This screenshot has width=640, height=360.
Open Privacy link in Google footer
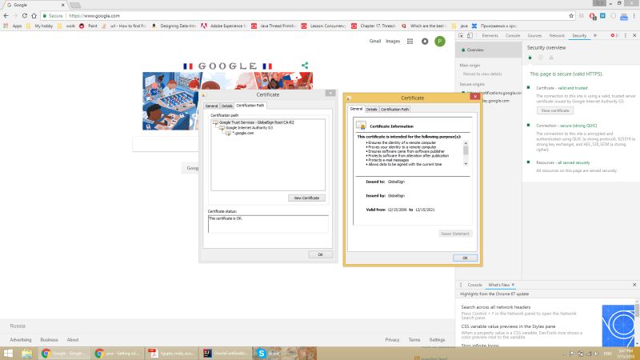click(x=392, y=339)
